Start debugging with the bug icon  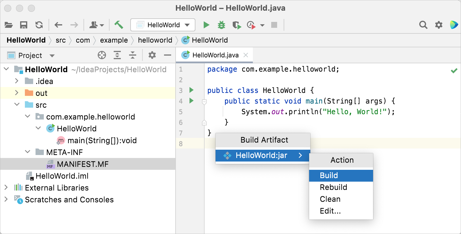[221, 25]
